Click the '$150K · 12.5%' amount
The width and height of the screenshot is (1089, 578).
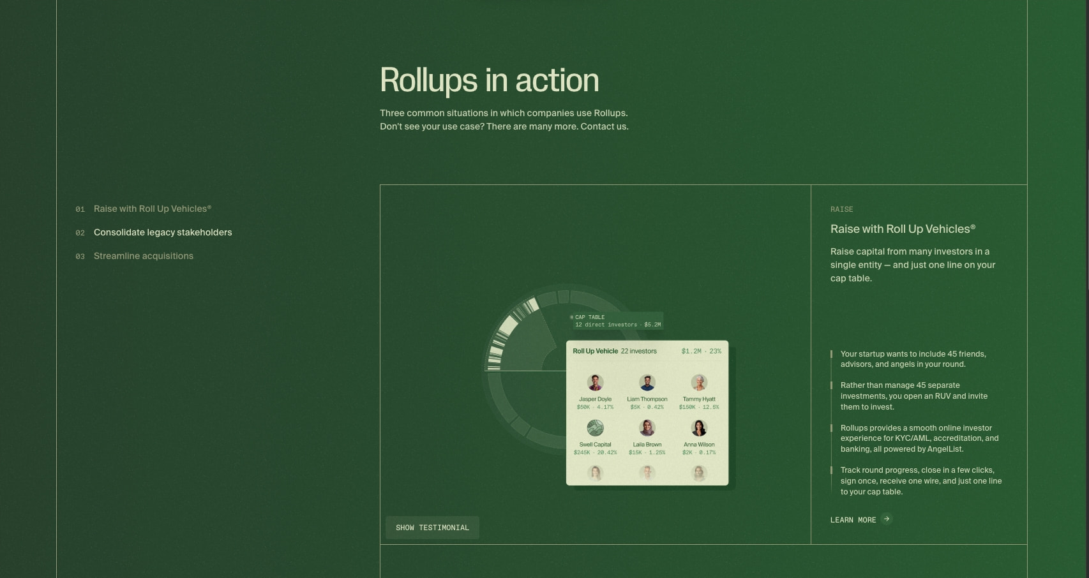[699, 407]
